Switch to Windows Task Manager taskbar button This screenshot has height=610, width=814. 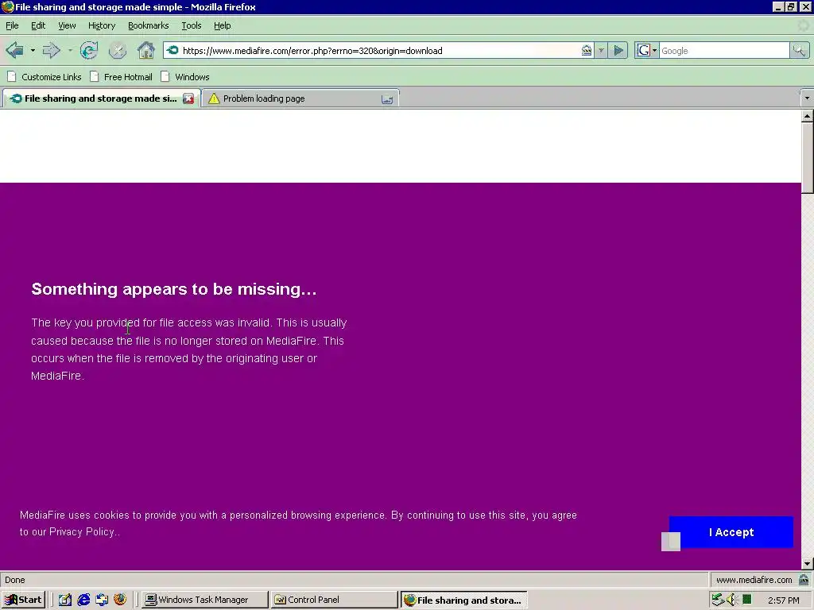coord(205,600)
